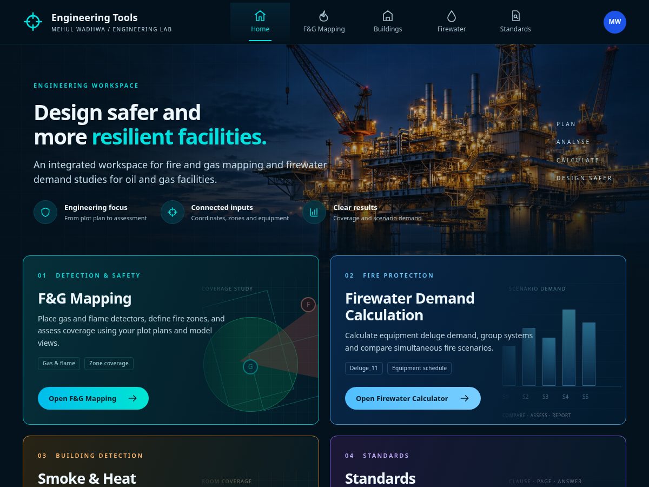The image size is (649, 487).
Task: Click the ENGINEERING WORKSPACE label
Action: [x=86, y=85]
